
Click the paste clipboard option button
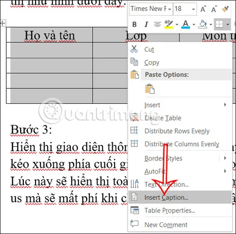150,89
